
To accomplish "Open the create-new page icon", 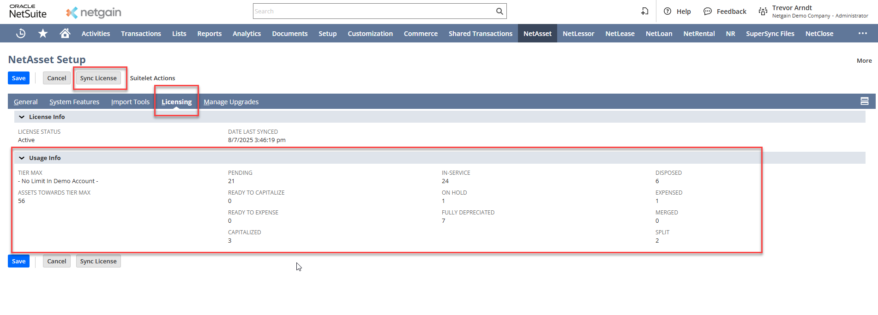I will 645,11.
